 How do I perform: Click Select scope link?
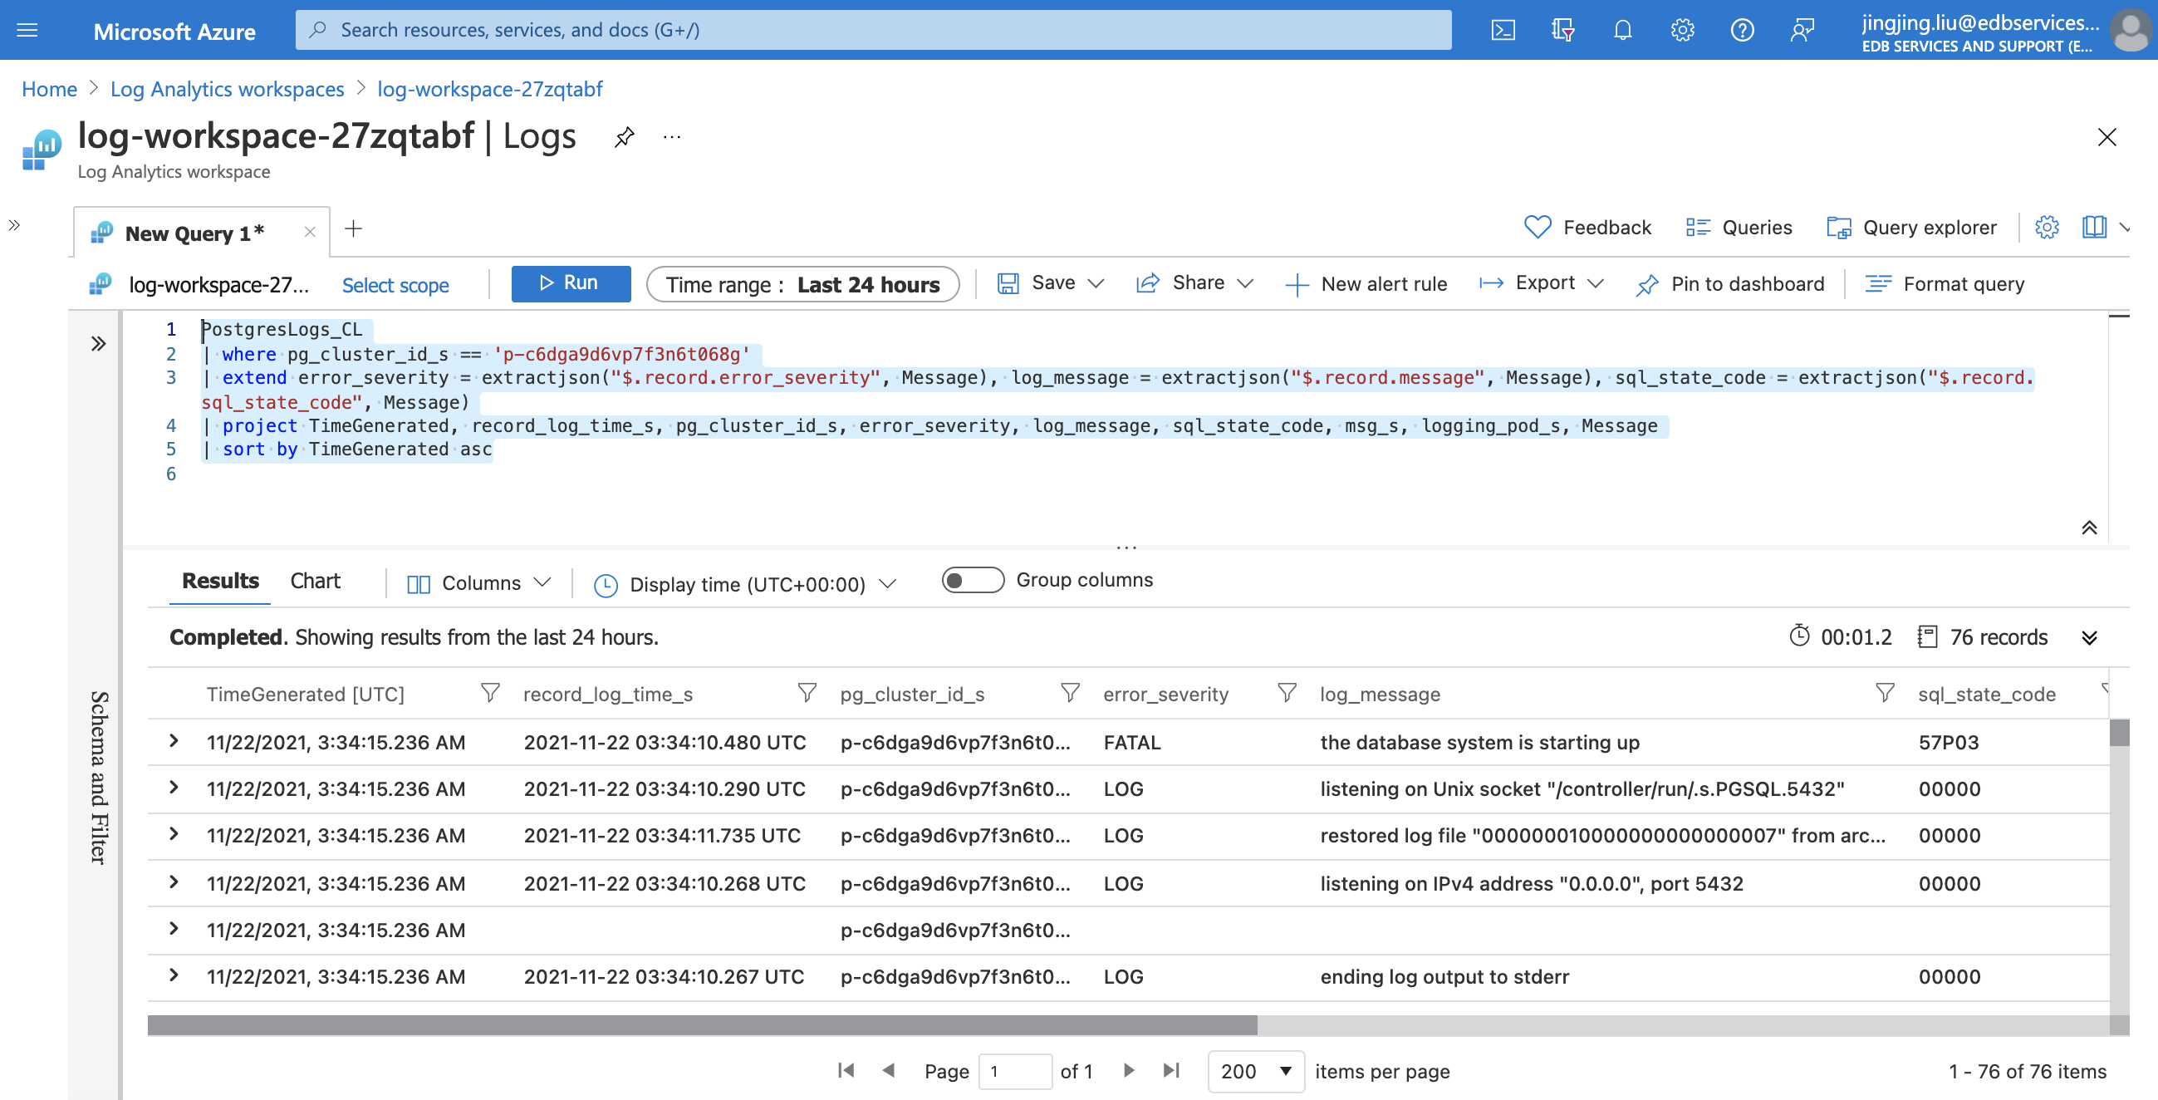395,285
